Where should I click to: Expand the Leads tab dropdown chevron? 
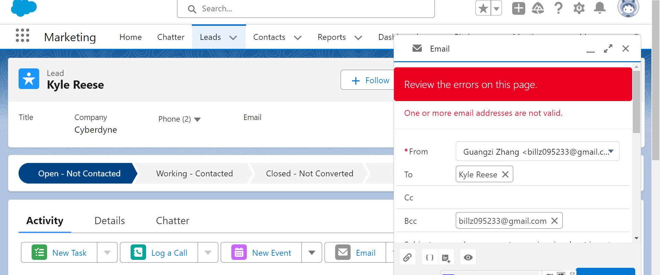(233, 37)
